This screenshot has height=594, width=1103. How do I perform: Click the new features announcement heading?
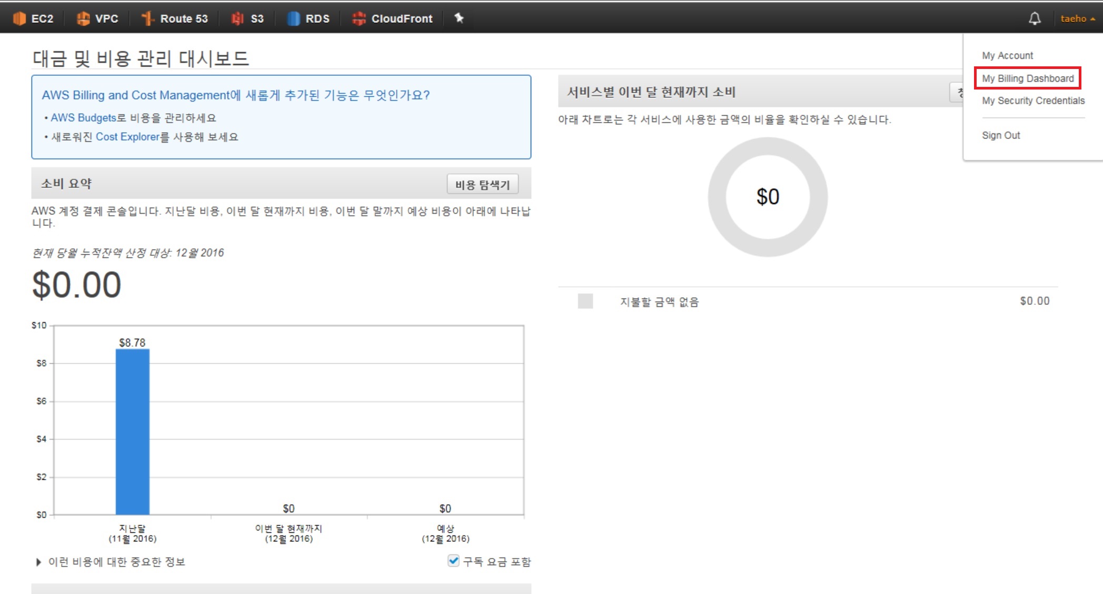236,95
